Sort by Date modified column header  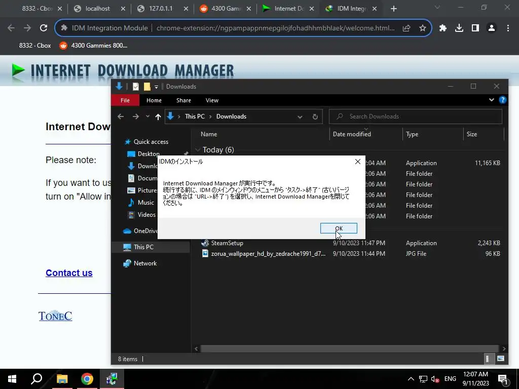(x=352, y=134)
